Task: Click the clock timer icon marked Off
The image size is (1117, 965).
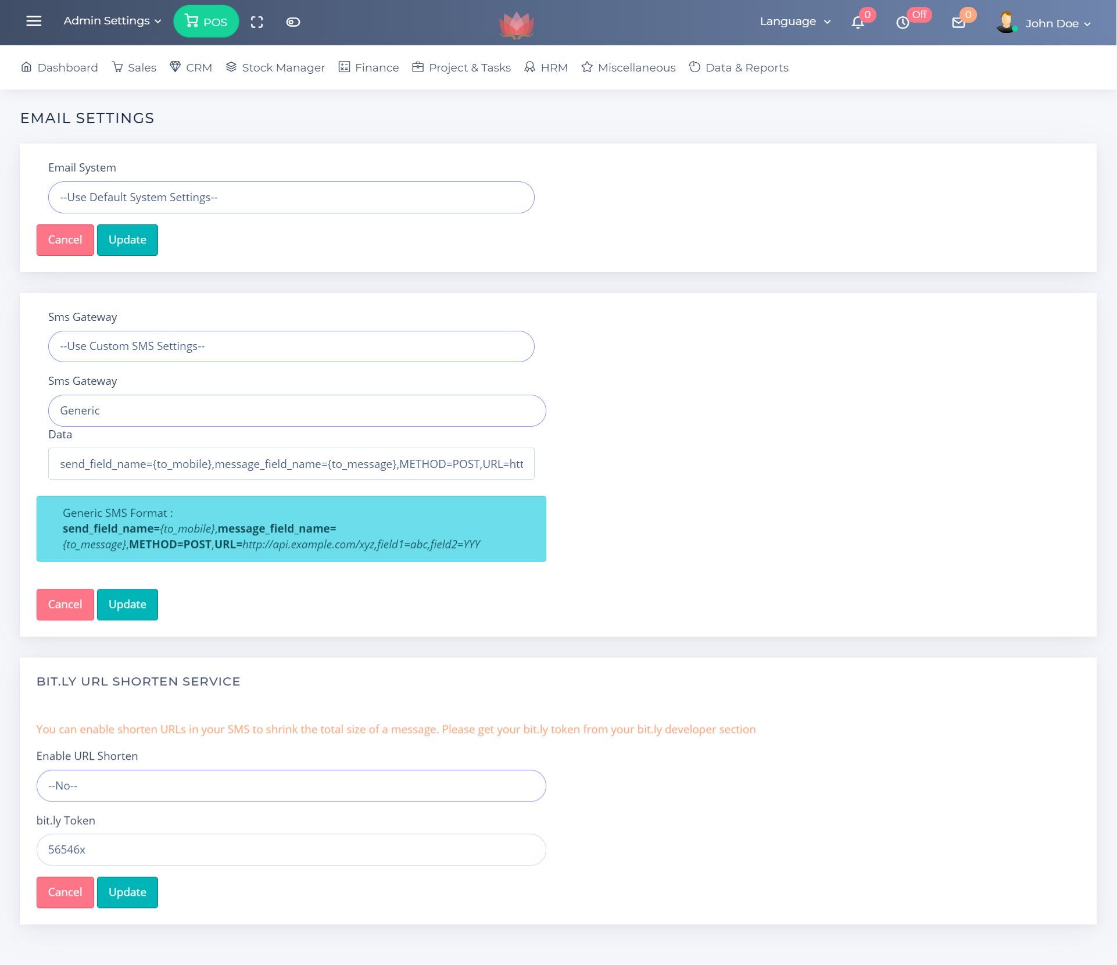Action: click(903, 23)
